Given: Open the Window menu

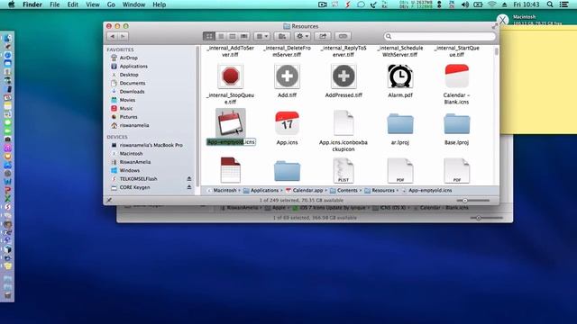Looking at the screenshot, I should pos(133,4).
